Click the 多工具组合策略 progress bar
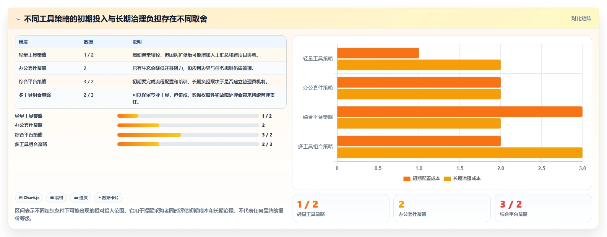Viewport: 607px width, 237px height. point(188,144)
